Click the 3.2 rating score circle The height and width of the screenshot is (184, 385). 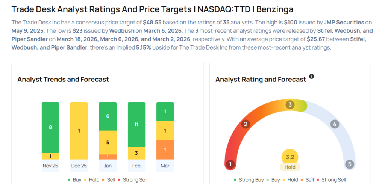point(290,157)
